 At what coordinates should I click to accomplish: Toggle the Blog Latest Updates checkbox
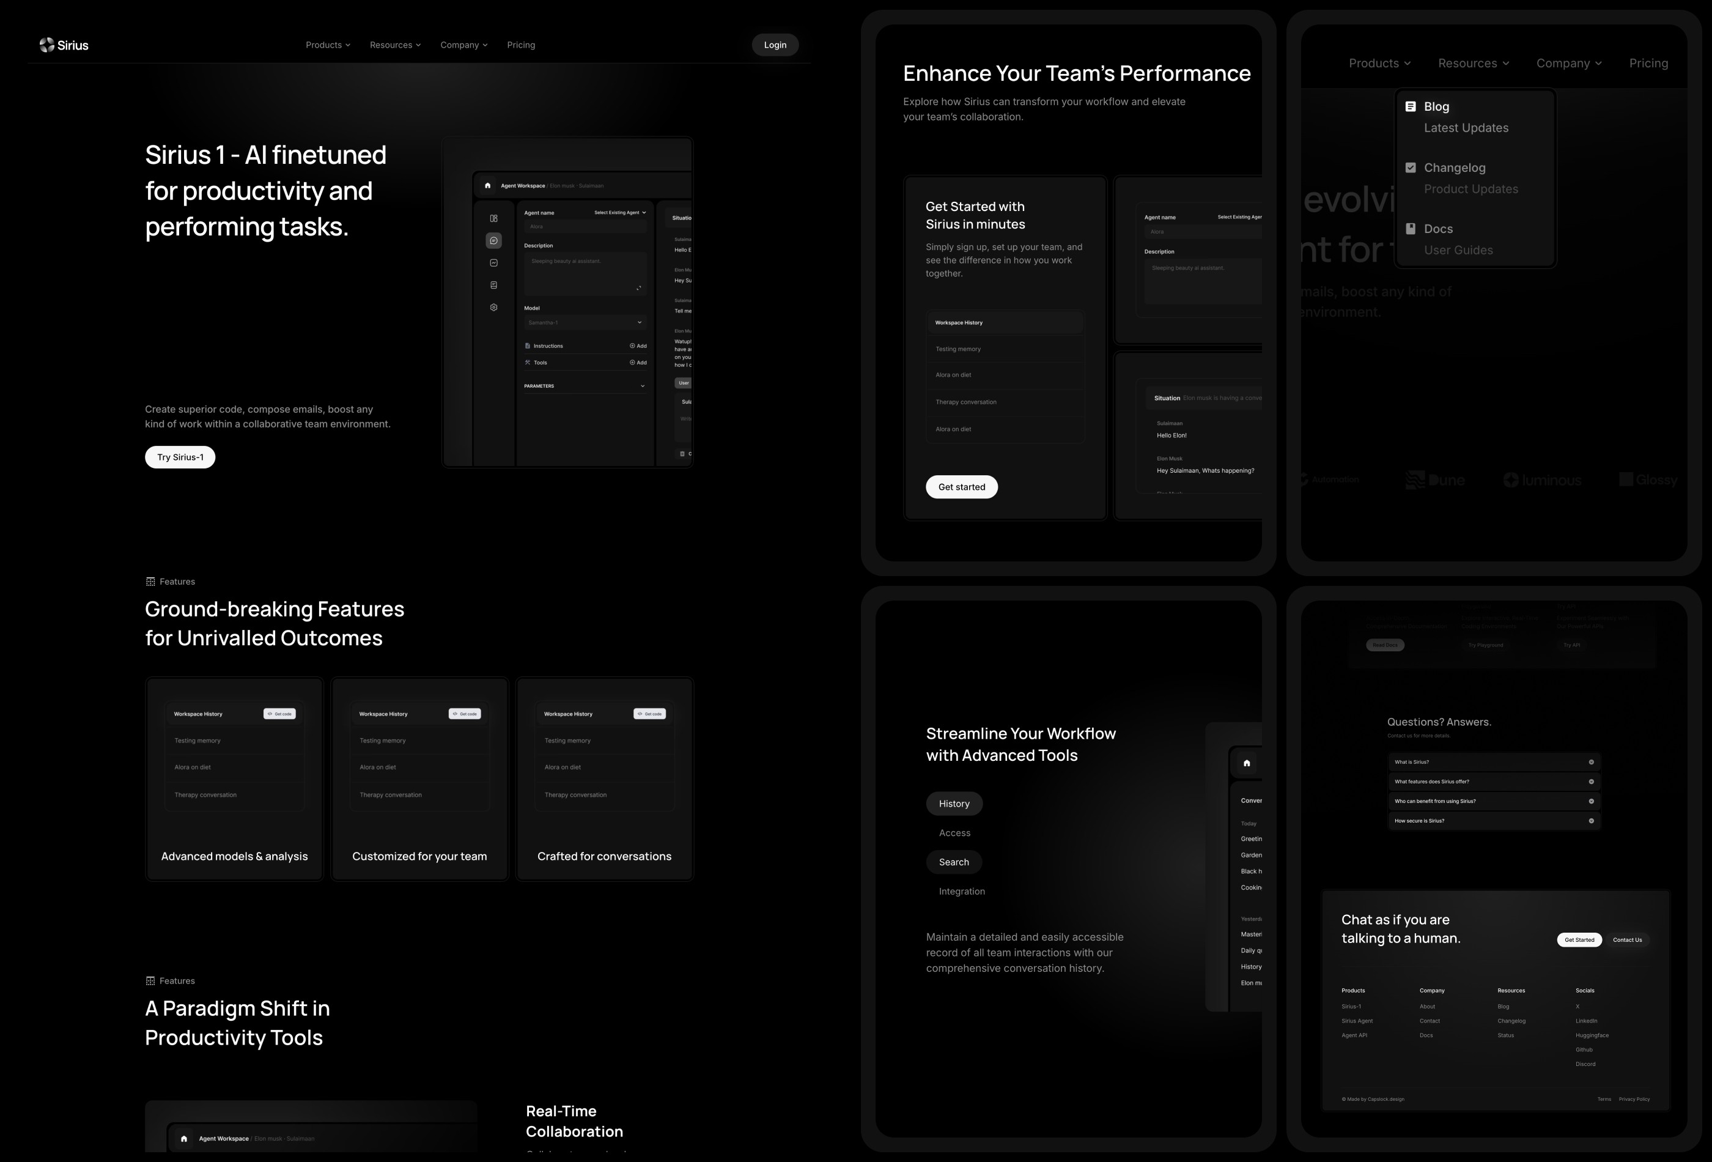pyautogui.click(x=1410, y=106)
